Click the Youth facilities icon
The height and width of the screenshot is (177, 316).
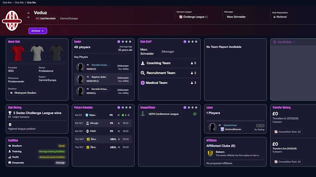point(10,157)
